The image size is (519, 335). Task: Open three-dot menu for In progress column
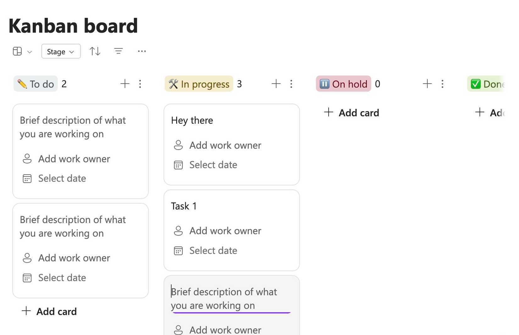(291, 84)
